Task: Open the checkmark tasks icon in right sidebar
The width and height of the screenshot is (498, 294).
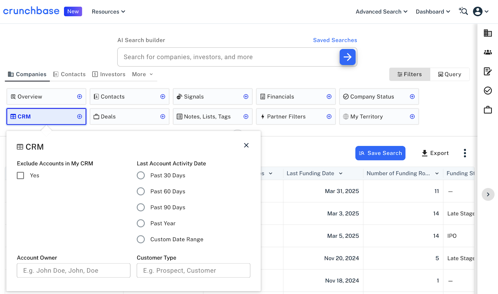Action: 488,90
